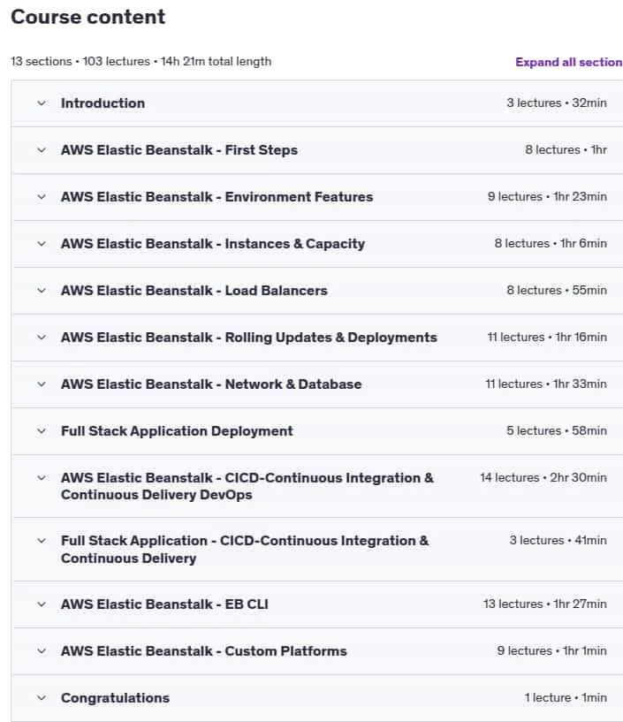This screenshot has width=623, height=722.
Task: Click '5 lectures • 58min' text
Action: coord(557,430)
